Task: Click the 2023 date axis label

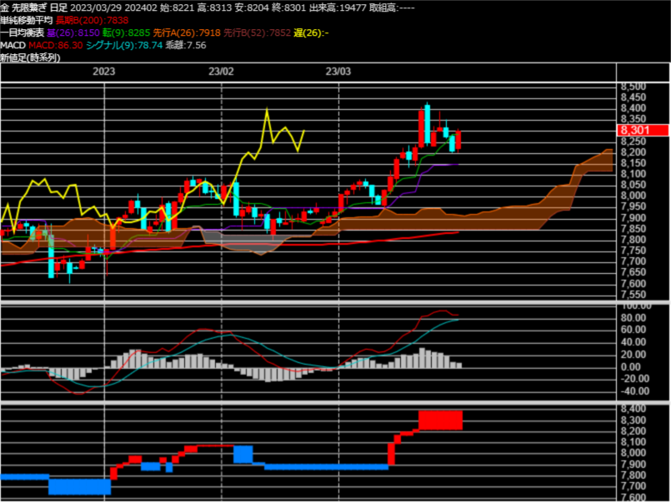Action: pyautogui.click(x=104, y=72)
